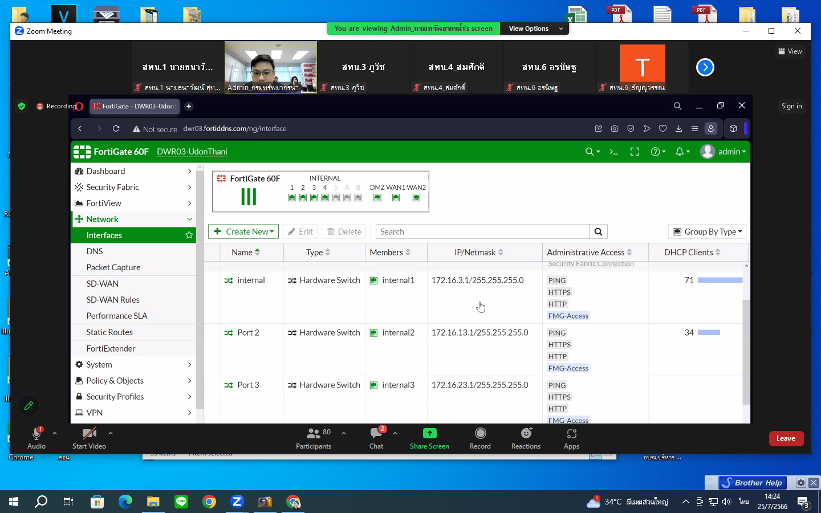821x513 pixels.
Task: Click the Zoom encryption shield icon
Action: (x=22, y=106)
